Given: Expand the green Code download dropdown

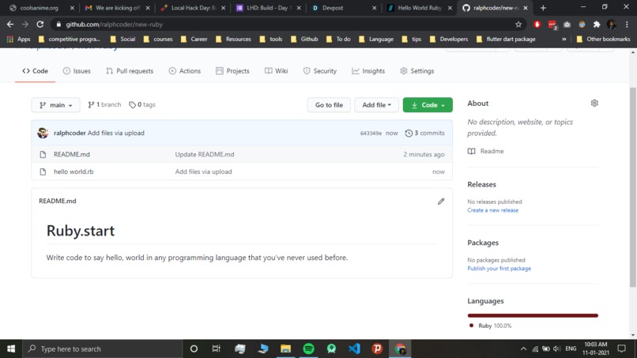Looking at the screenshot, I should (428, 105).
